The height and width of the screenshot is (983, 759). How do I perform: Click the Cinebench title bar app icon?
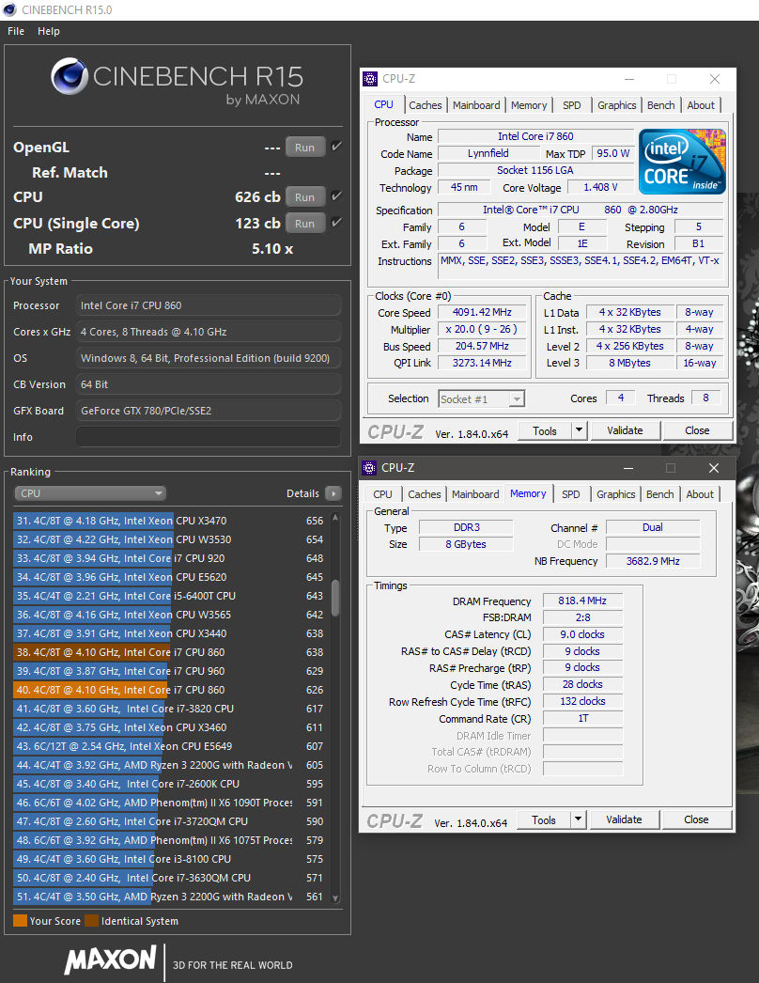[x=8, y=9]
